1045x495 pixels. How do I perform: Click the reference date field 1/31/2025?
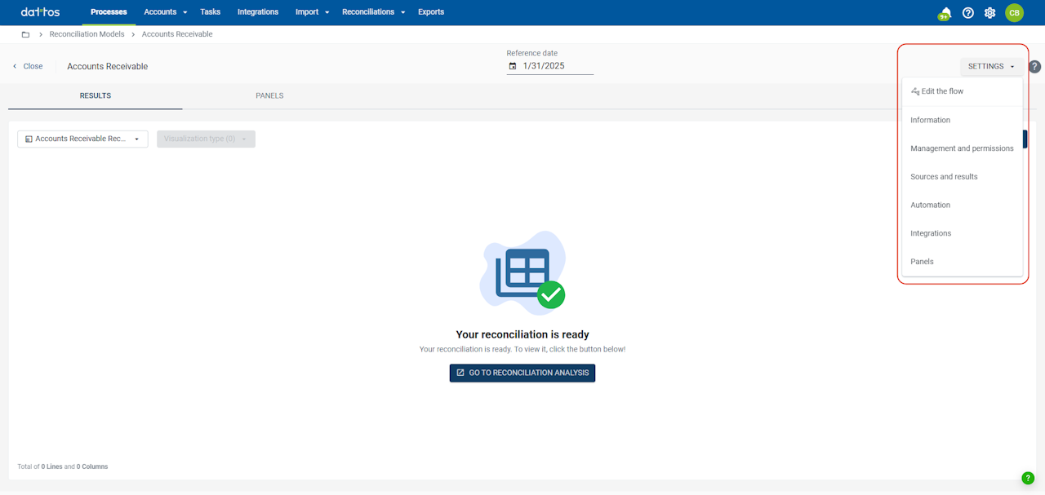550,66
